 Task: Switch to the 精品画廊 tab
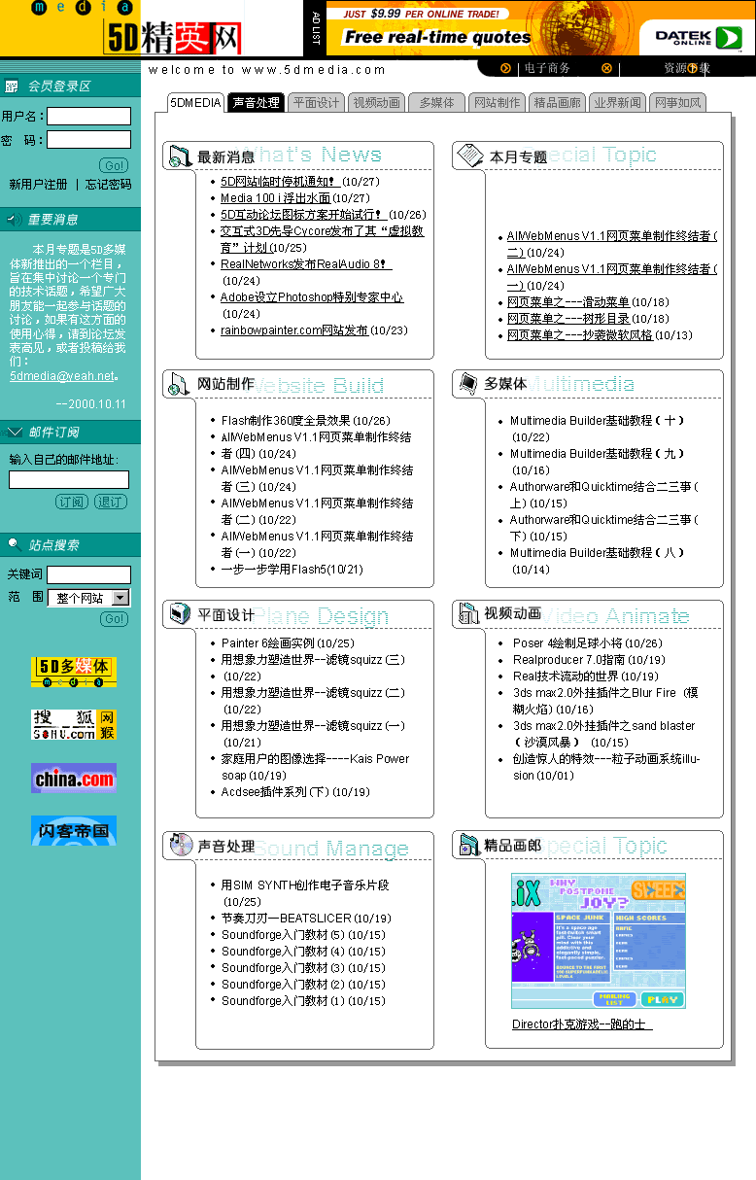(558, 103)
